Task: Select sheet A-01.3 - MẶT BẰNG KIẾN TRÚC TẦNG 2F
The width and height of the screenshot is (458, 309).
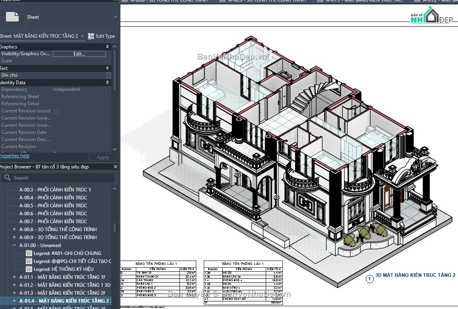Action: (62, 293)
